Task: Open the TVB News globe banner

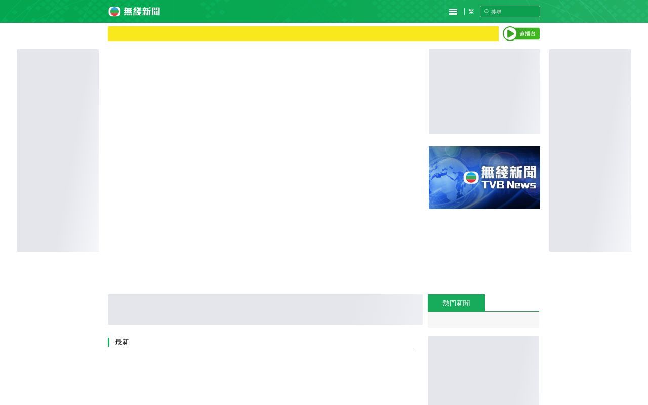Action: 484,178
